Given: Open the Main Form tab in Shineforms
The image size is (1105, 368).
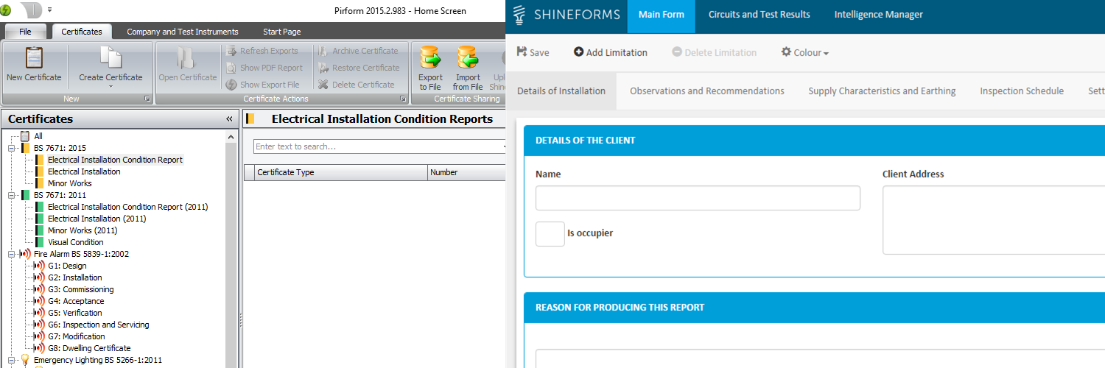Looking at the screenshot, I should [x=662, y=15].
